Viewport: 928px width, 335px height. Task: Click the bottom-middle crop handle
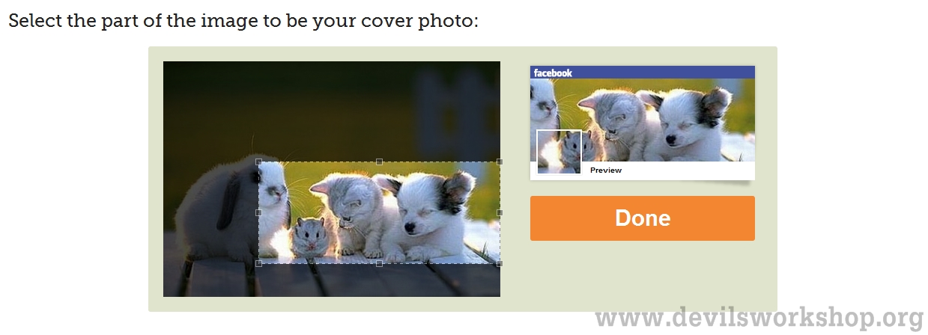click(379, 263)
